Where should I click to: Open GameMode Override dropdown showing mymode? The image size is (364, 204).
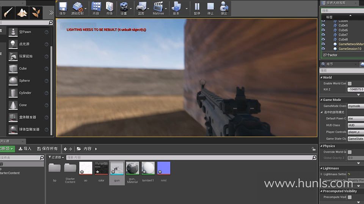(x=356, y=106)
